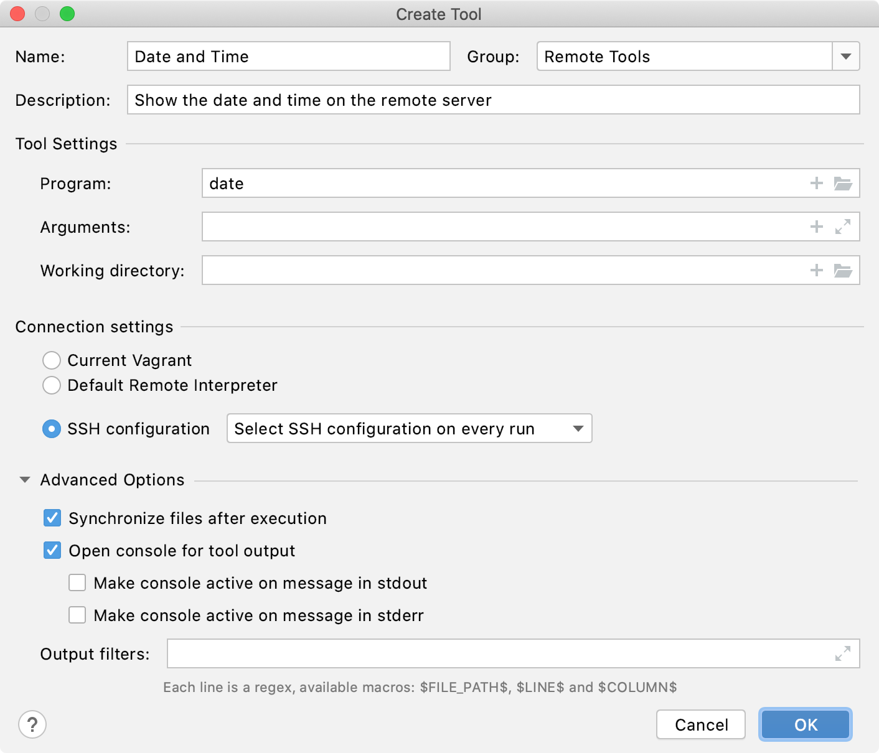Select Default Remote Interpreter option
The width and height of the screenshot is (879, 753).
tap(52, 385)
